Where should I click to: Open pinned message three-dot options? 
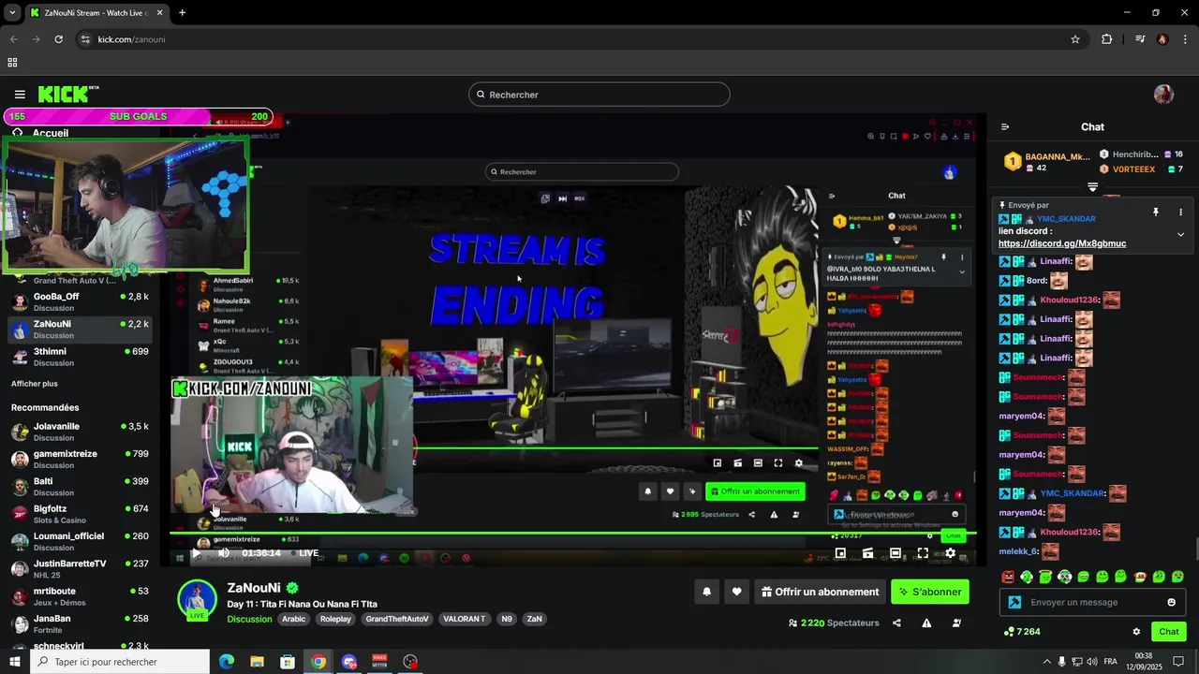(x=1180, y=212)
